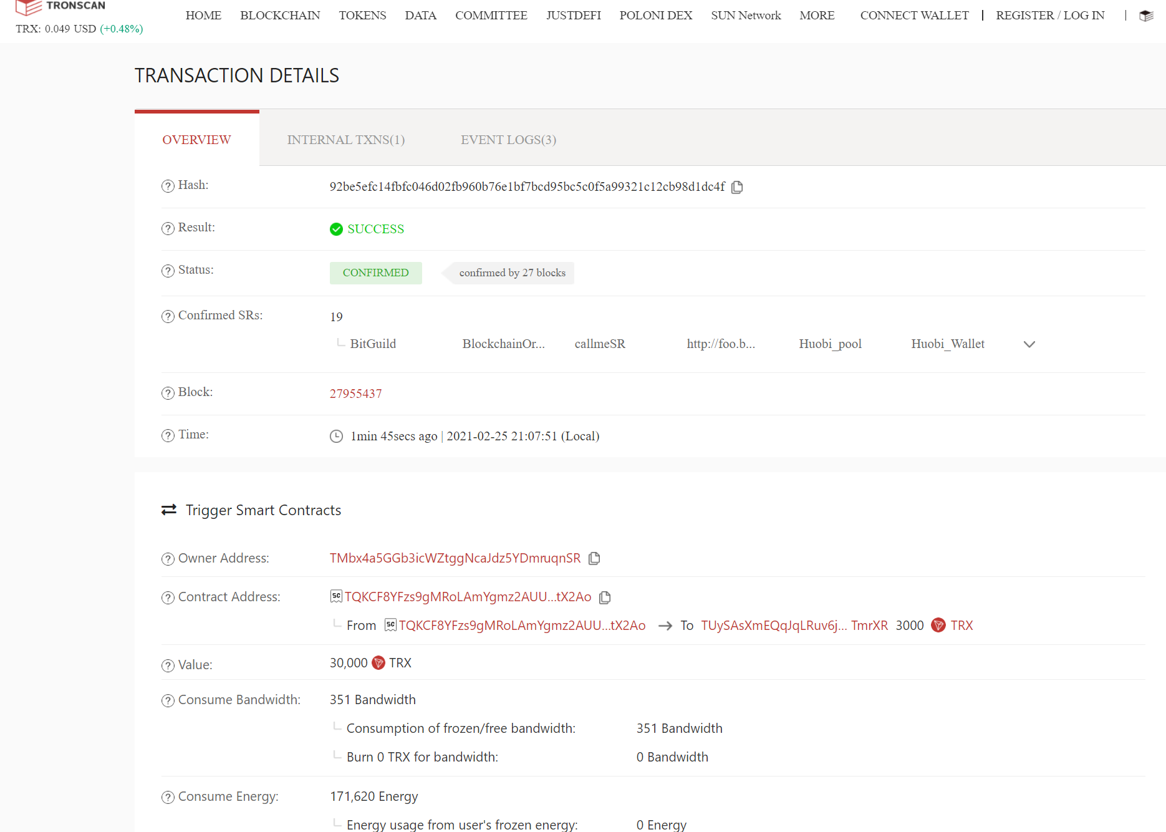The height and width of the screenshot is (832, 1166).
Task: Click the contract icon in the From row
Action: click(390, 625)
